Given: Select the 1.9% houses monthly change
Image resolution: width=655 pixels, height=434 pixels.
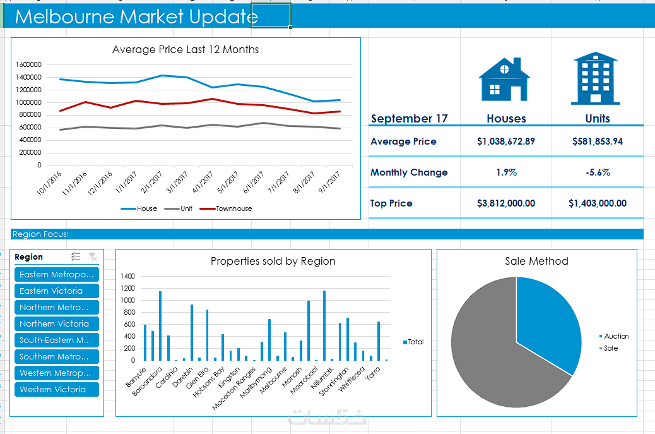Looking at the screenshot, I should 506,172.
